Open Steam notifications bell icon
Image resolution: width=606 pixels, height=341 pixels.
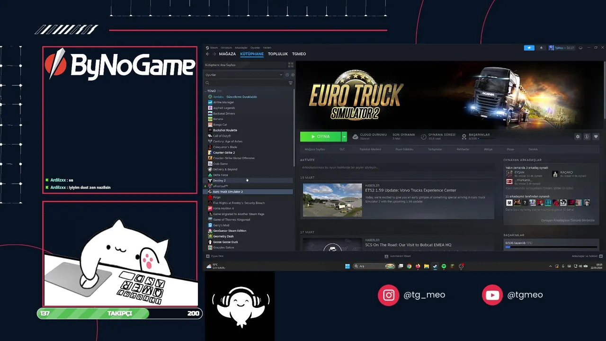[541, 48]
